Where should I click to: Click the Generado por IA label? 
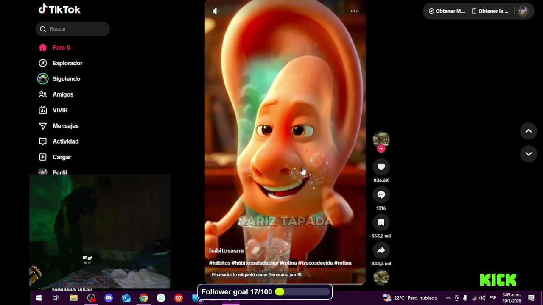257,274
